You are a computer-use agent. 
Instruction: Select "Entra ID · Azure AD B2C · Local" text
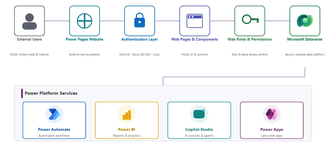pyautogui.click(x=139, y=55)
